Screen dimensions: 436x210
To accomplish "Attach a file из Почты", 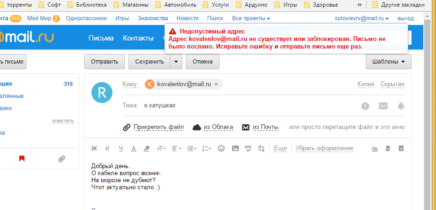I will coord(265,127).
